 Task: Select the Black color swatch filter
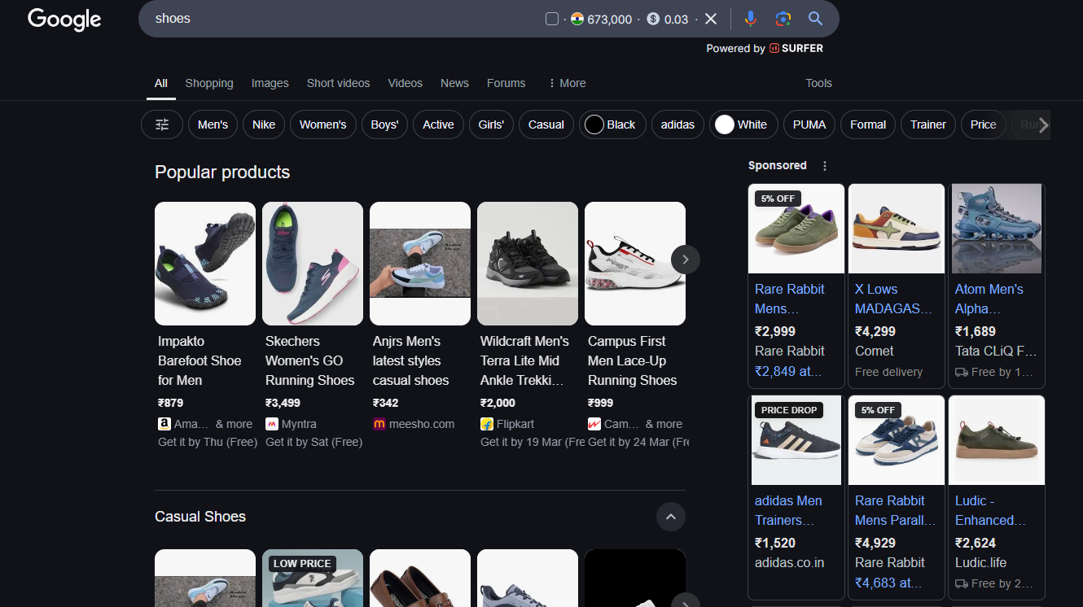[612, 124]
